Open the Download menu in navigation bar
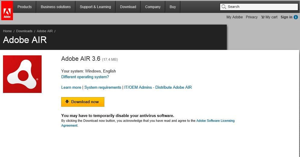Image resolution: width=300 pixels, height=157 pixels. click(x=128, y=7)
